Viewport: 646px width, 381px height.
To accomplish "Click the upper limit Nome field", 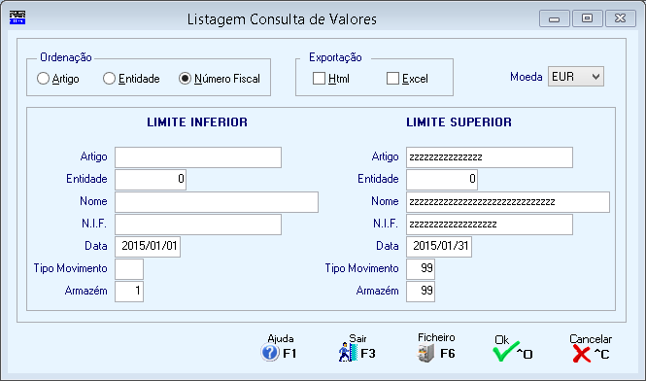I will point(508,202).
